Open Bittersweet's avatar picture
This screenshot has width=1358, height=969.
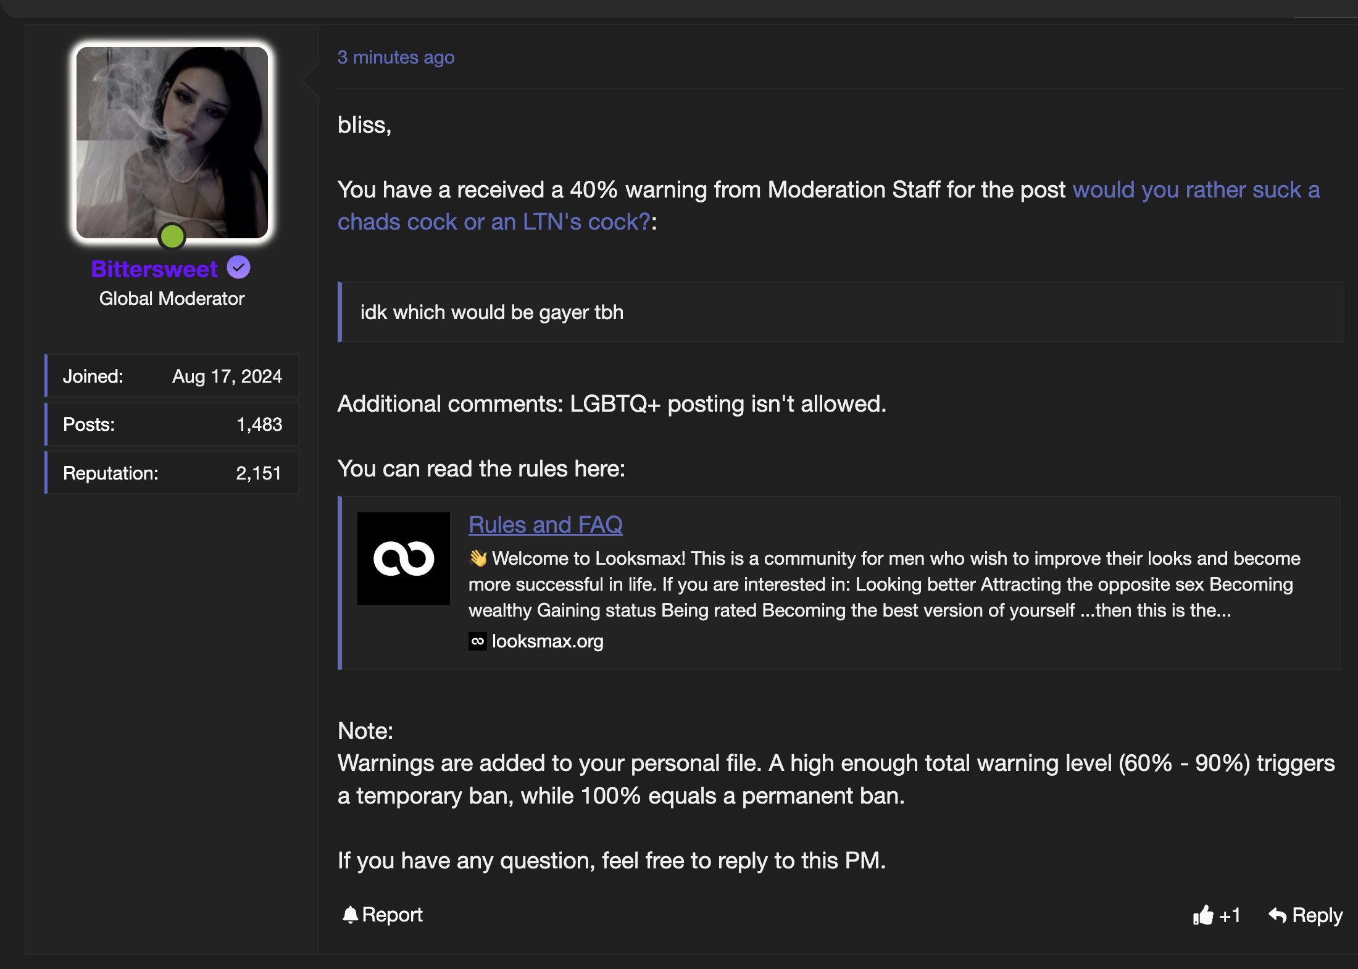172,143
